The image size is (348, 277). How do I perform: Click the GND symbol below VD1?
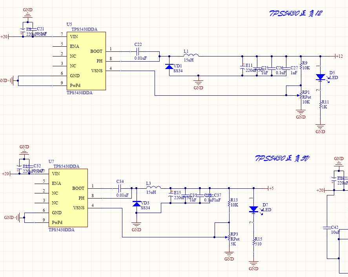199,84
